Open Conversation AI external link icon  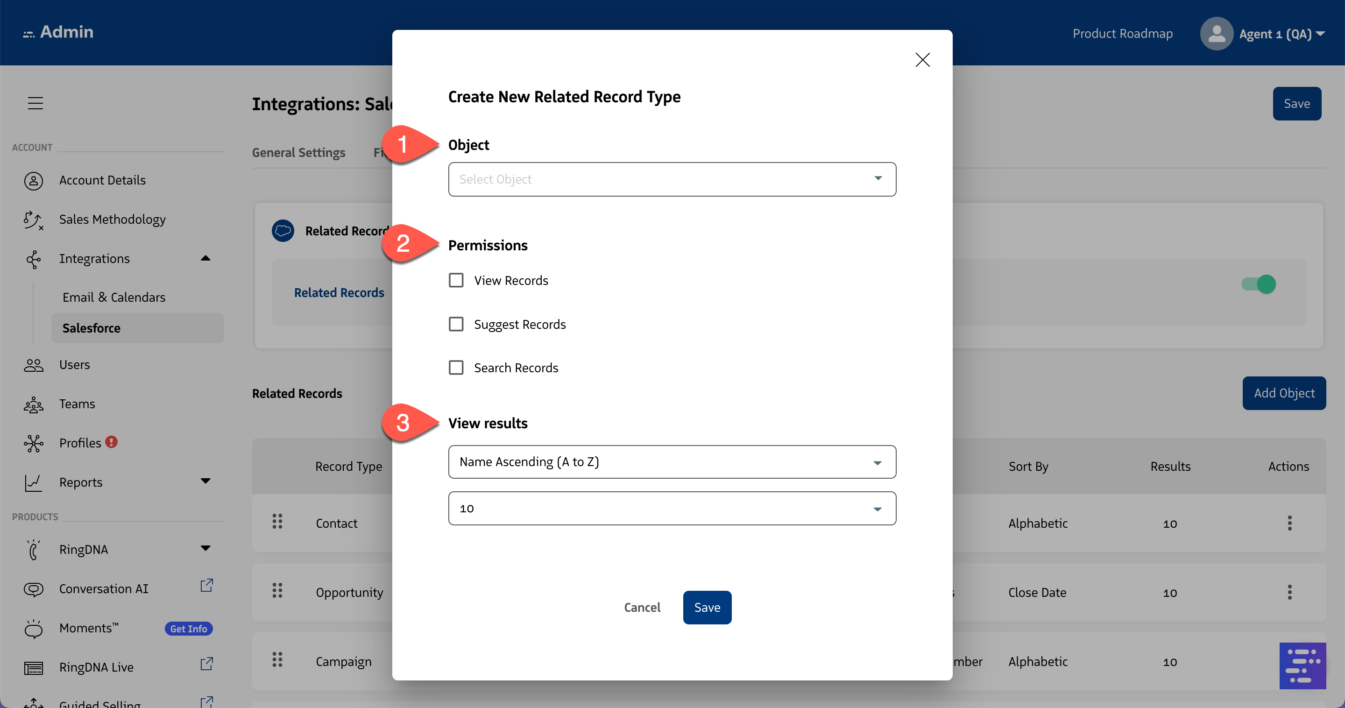pos(206,586)
